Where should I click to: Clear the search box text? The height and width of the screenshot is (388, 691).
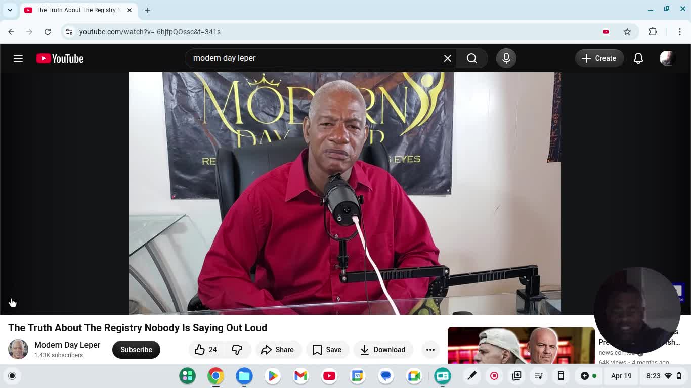coord(447,58)
